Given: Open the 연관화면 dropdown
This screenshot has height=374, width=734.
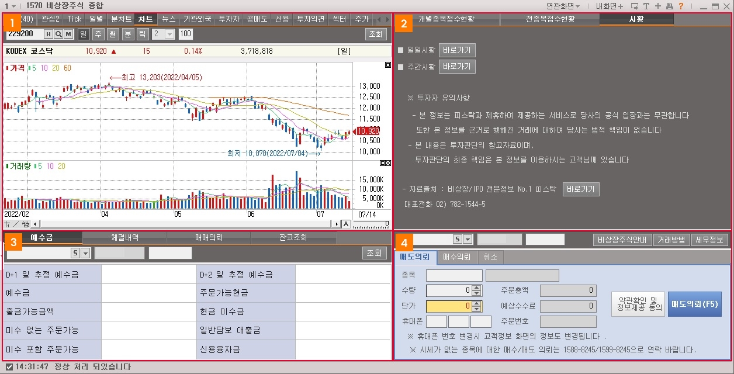Looking at the screenshot, I should click(x=563, y=6).
